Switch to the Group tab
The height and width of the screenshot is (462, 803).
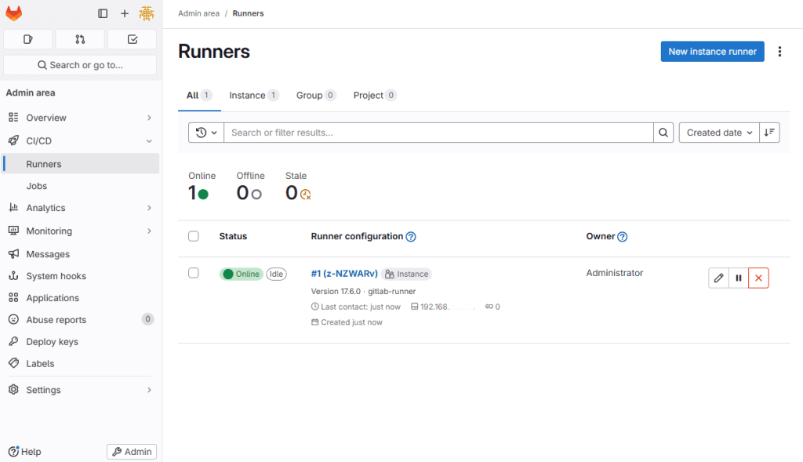(x=315, y=95)
